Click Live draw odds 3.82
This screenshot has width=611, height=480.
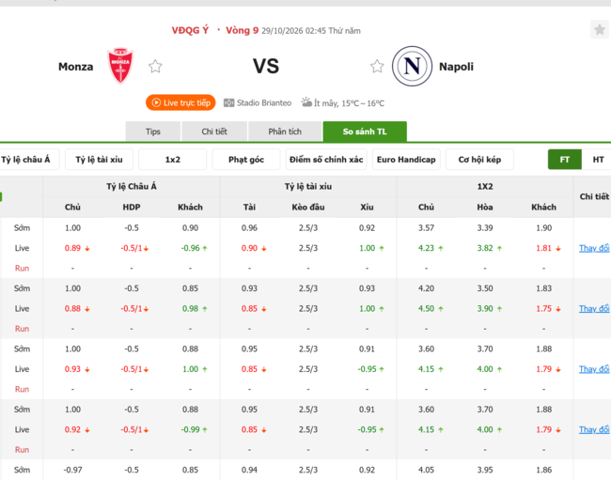[485, 248]
